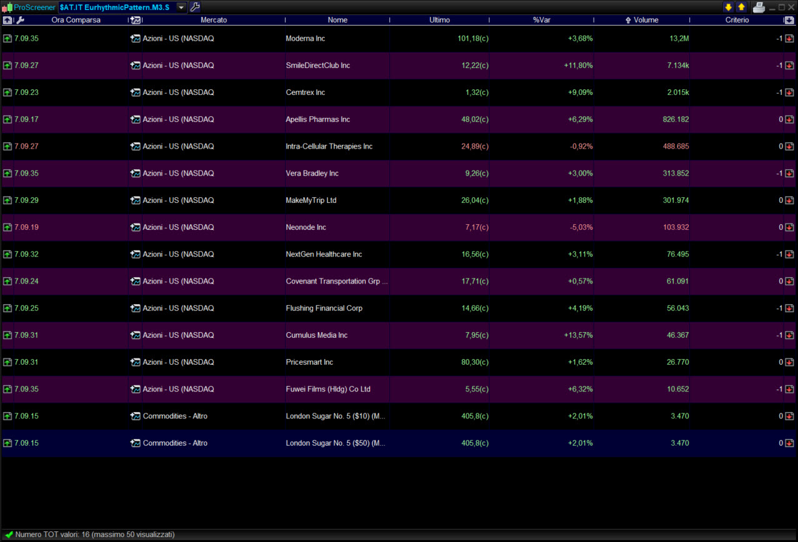
Task: Click Moderna Inc volume 13,2M
Action: pyautogui.click(x=679, y=38)
